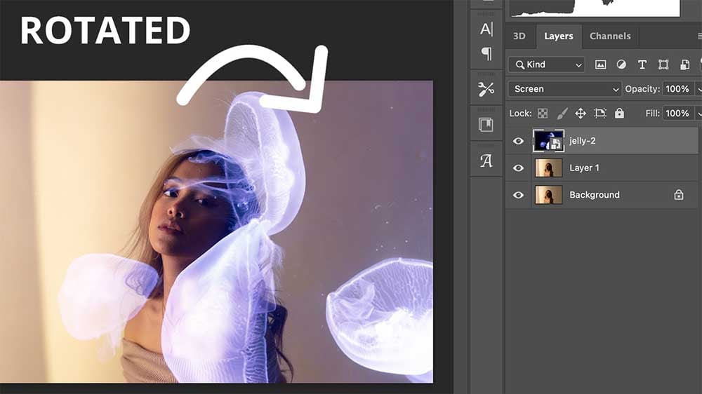Image resolution: width=702 pixels, height=394 pixels.
Task: Lock position move icon
Action: click(x=581, y=114)
